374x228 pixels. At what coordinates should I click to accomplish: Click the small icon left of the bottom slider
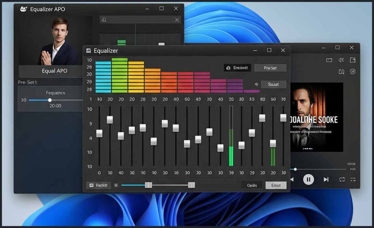click(116, 185)
